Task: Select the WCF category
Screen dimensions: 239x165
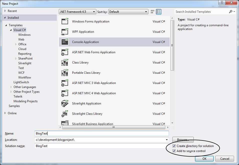Action: (21, 72)
